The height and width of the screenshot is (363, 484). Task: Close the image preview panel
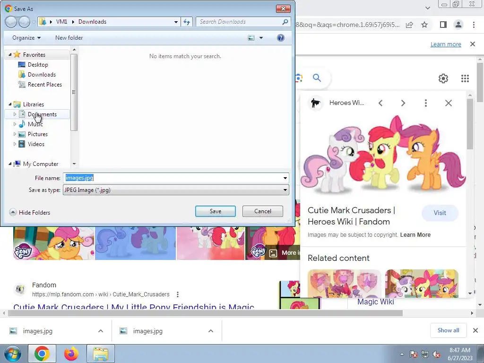point(449,103)
